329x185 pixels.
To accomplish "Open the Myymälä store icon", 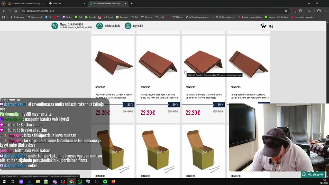I will pyautogui.click(x=128, y=26).
